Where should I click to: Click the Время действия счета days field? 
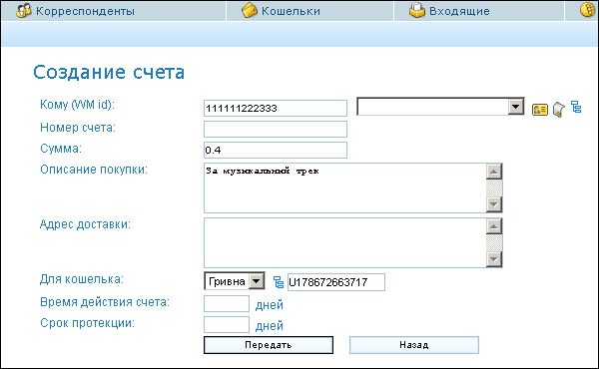pos(227,304)
